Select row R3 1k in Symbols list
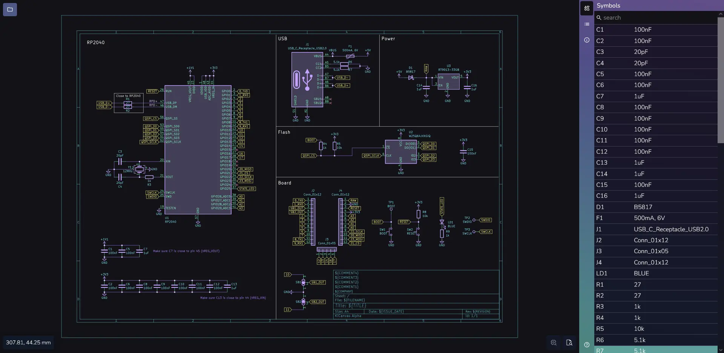 point(656,307)
